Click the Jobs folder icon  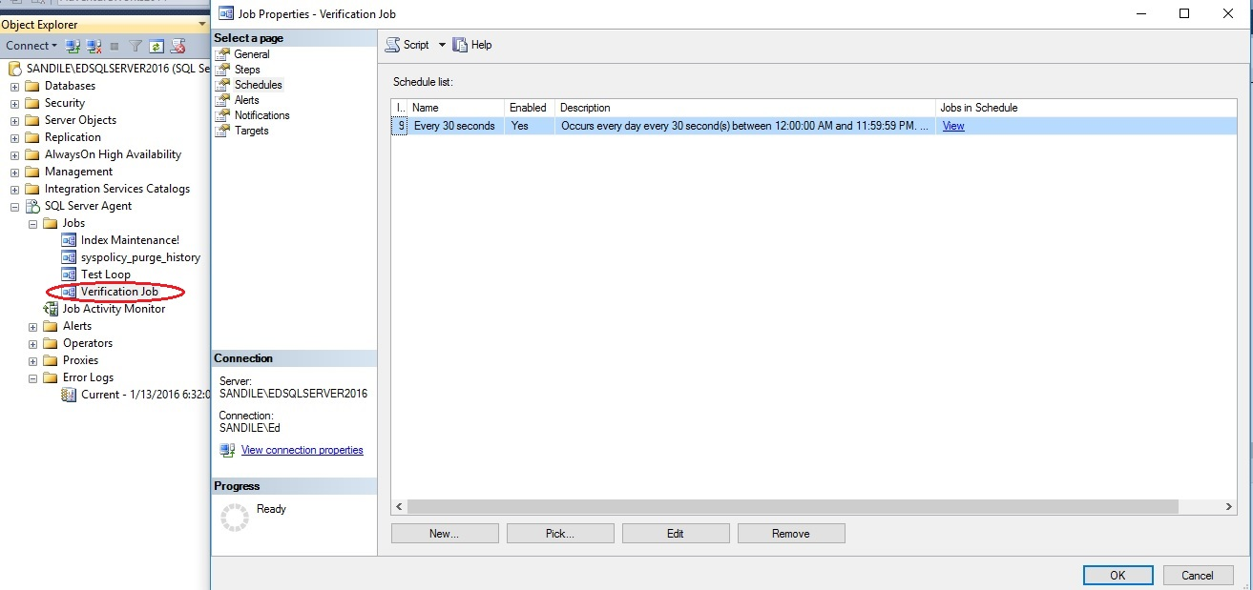(51, 223)
